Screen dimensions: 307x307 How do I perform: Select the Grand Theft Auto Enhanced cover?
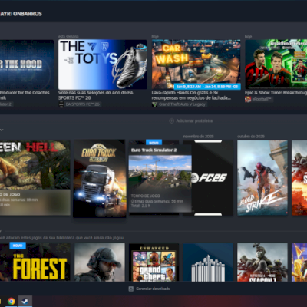click(153, 262)
